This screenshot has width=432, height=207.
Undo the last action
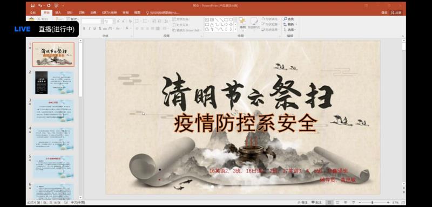pos(40,5)
